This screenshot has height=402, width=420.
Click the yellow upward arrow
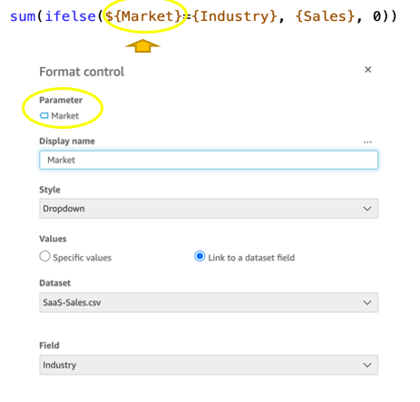coord(142,45)
